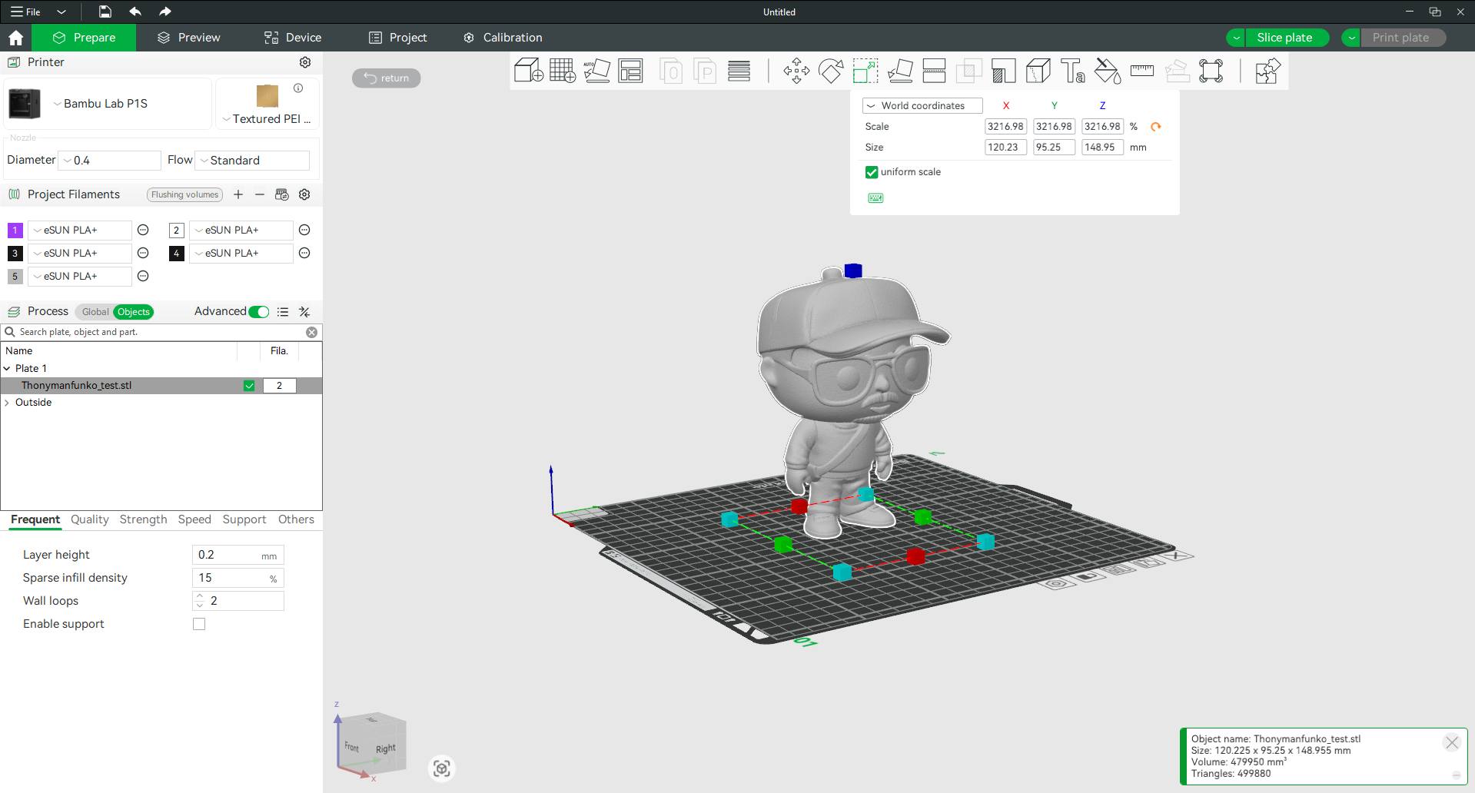1475x793 pixels.
Task: Open the Flow Standard dropdown
Action: (252, 160)
